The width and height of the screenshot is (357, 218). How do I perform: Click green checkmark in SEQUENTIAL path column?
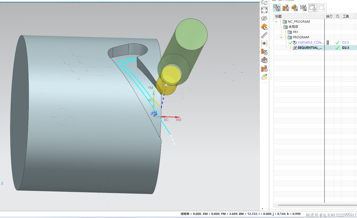pyautogui.click(x=337, y=48)
